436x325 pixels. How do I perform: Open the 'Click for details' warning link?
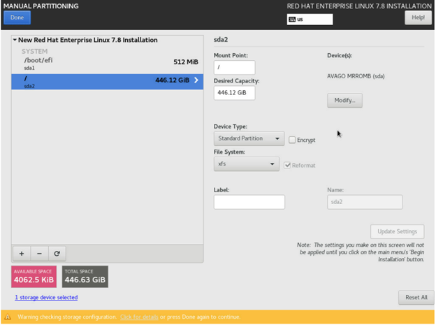point(139,317)
